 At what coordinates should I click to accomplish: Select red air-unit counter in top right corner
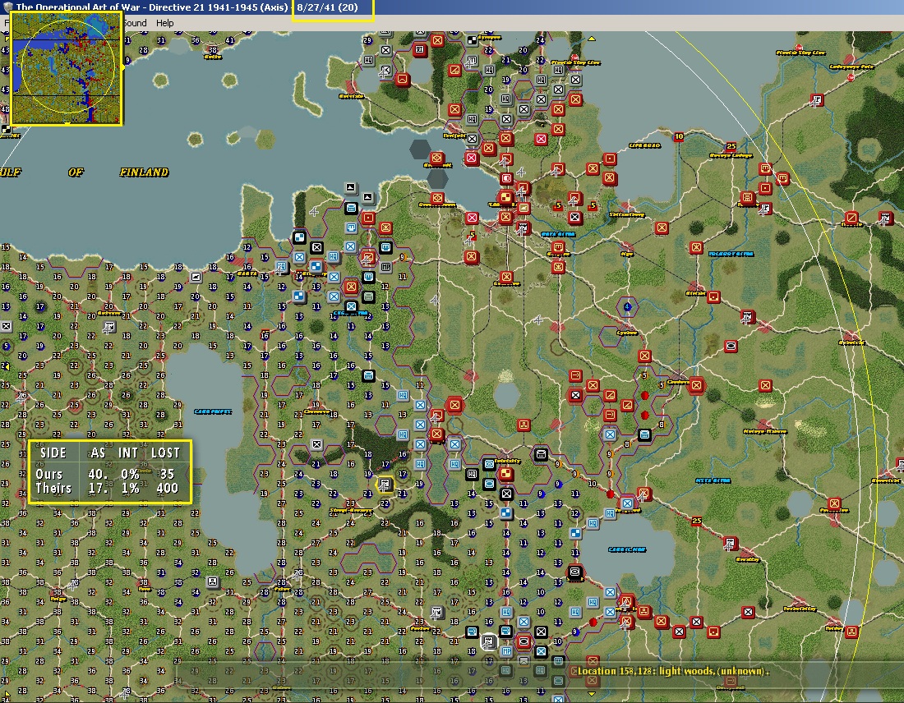816,101
